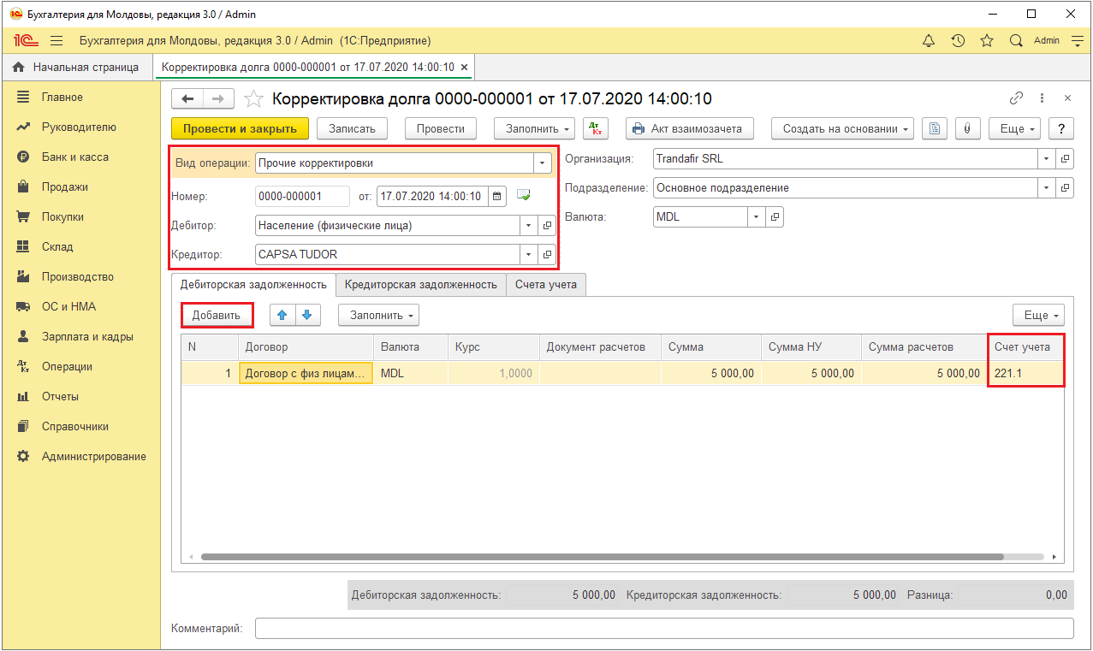Open Счета учета tab

coord(545,284)
